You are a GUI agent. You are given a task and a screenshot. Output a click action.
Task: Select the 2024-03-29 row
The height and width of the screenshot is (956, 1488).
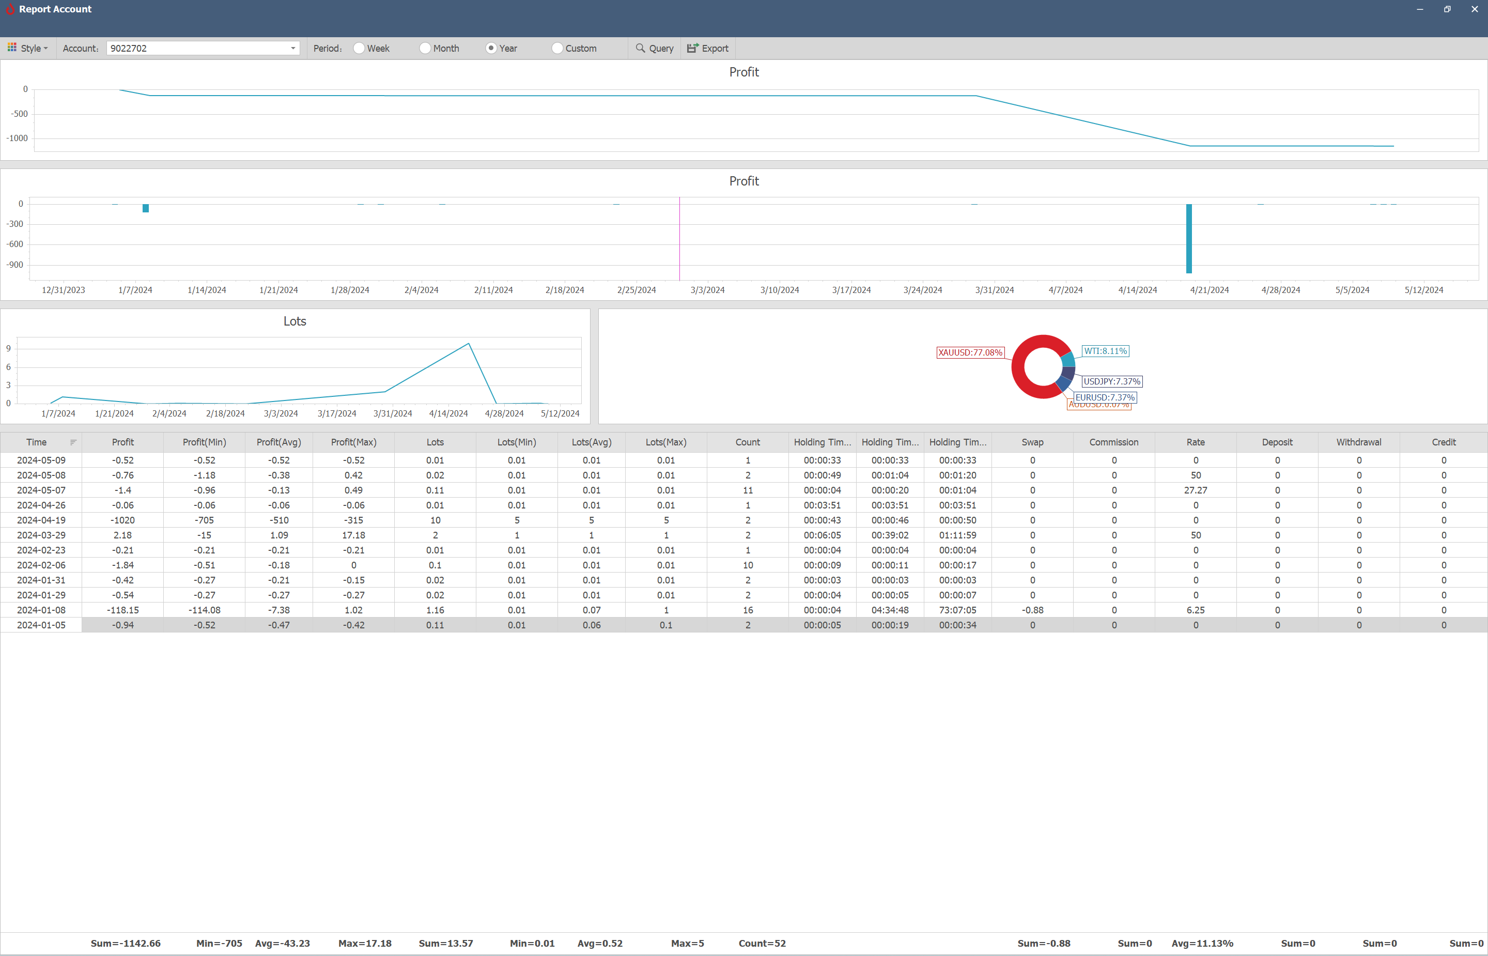click(744, 535)
